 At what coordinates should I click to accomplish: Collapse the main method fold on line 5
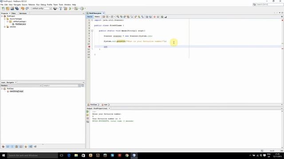(x=92, y=30)
